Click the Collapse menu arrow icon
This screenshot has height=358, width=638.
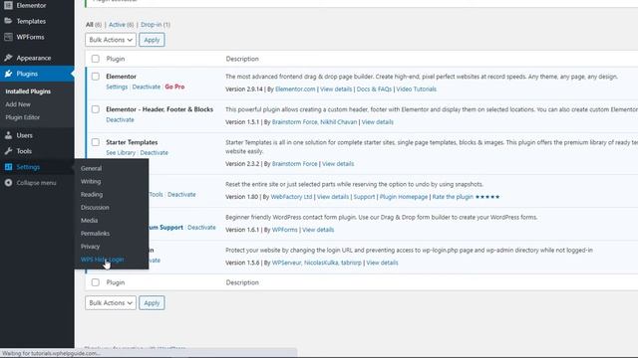click(8, 183)
